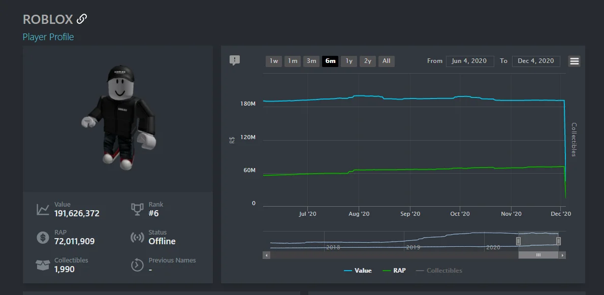The image size is (604, 295).
Task: Click the Collectibles open box icon
Action: point(43,265)
